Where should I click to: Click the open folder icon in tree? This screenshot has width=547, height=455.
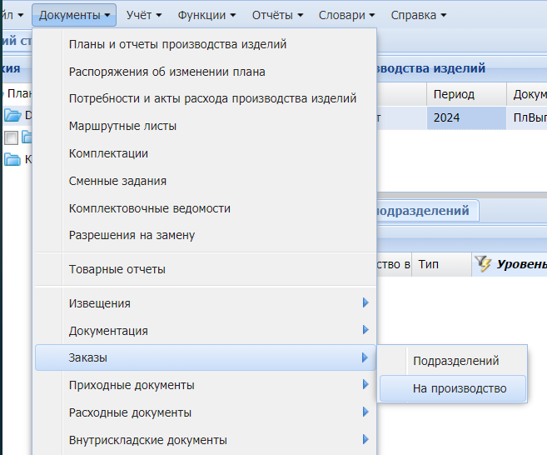pyautogui.click(x=12, y=115)
